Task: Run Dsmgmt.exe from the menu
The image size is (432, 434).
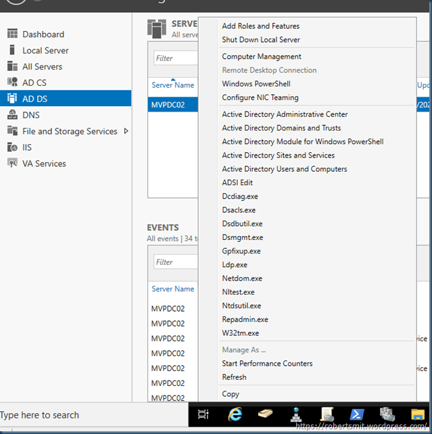Action: tap(243, 237)
